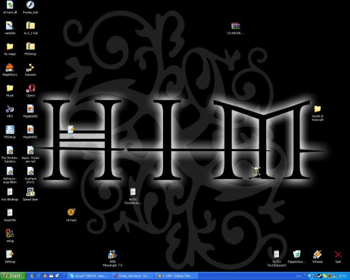Viewport: 350px width, 280px height.
Task: Launch Winamp from desktop icon
Action: click(x=317, y=254)
